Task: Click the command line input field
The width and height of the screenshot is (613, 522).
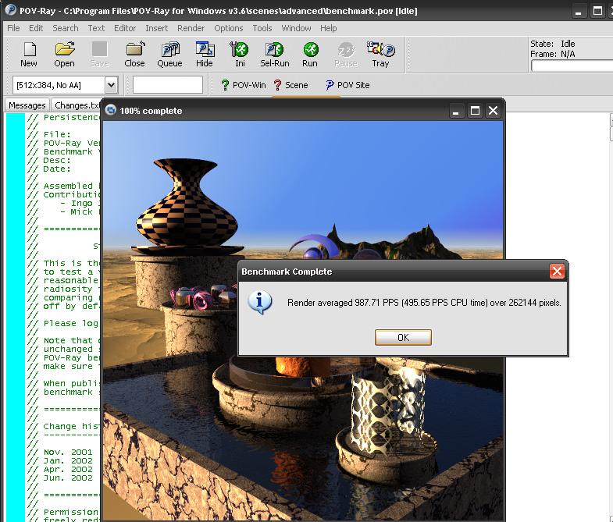Action: pyautogui.click(x=168, y=85)
